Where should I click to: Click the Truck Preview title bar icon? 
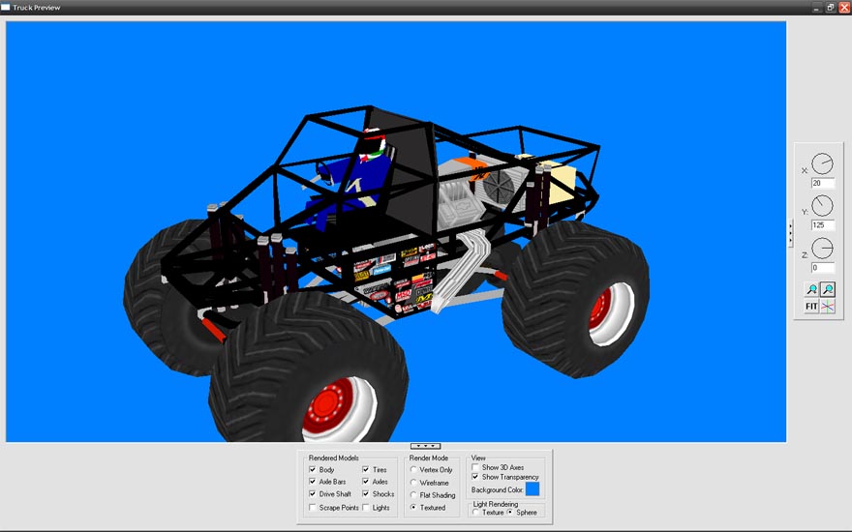click(x=6, y=7)
